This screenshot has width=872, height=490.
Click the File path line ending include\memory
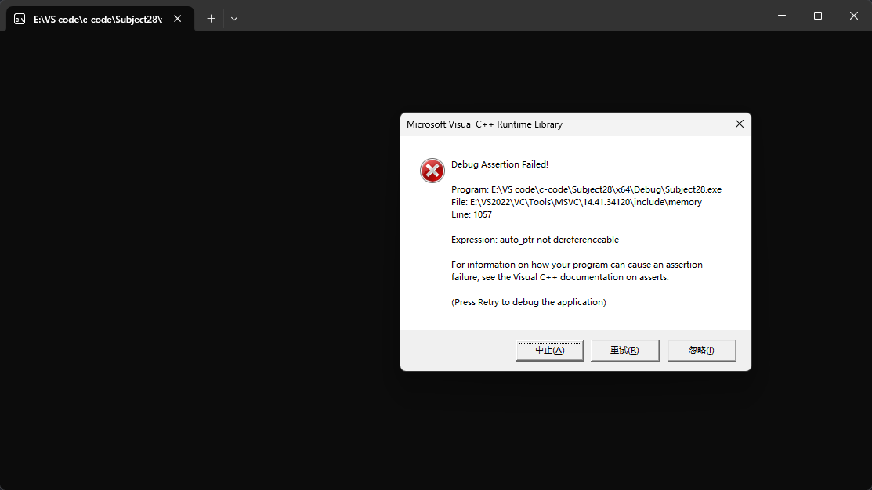pyautogui.click(x=576, y=202)
